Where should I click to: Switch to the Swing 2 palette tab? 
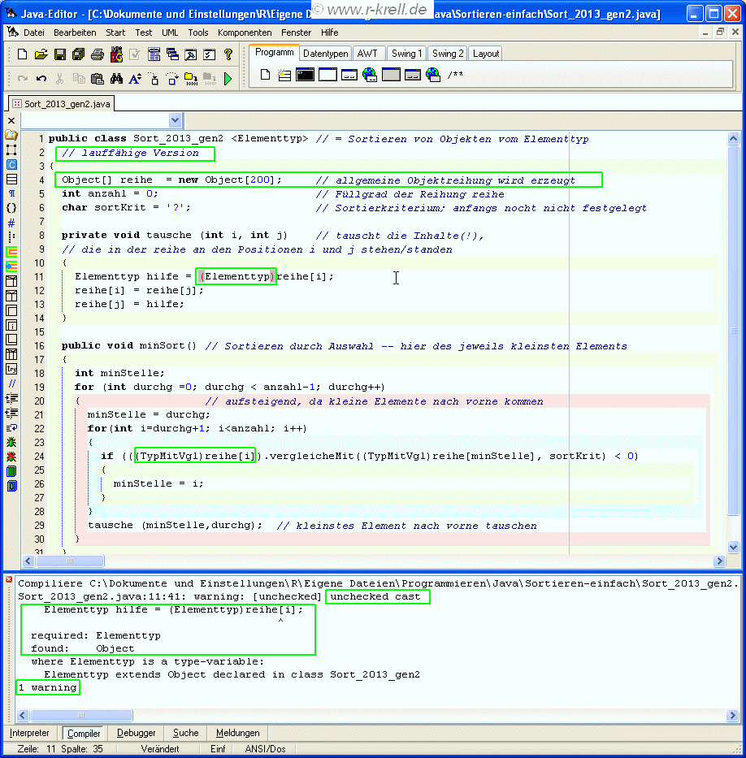(x=448, y=53)
